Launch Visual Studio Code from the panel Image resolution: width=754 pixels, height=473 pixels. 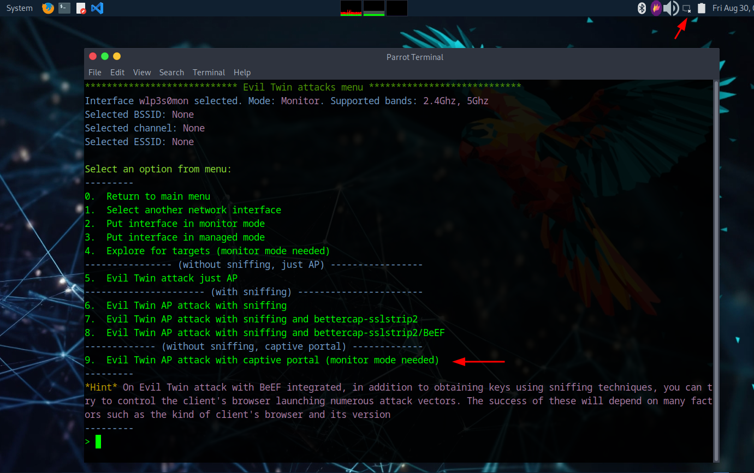click(x=97, y=8)
